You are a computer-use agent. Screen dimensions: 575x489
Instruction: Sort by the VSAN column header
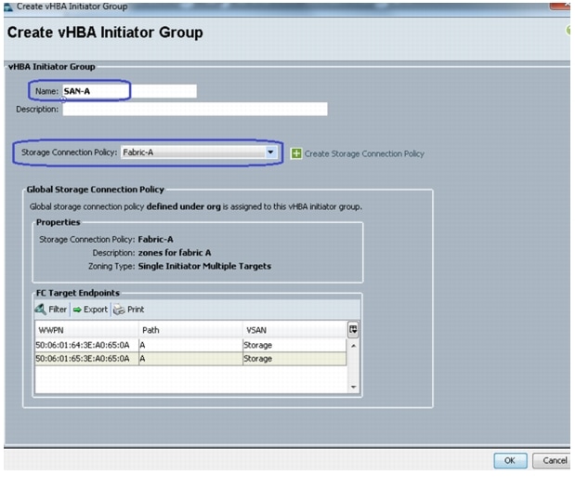pyautogui.click(x=294, y=330)
